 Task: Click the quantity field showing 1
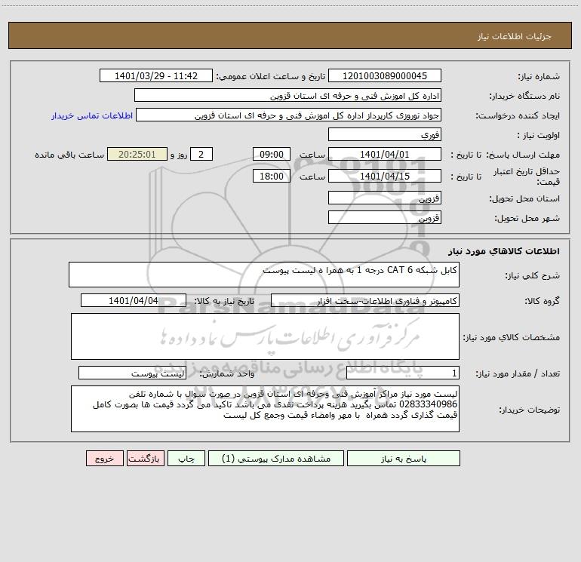[x=403, y=373]
